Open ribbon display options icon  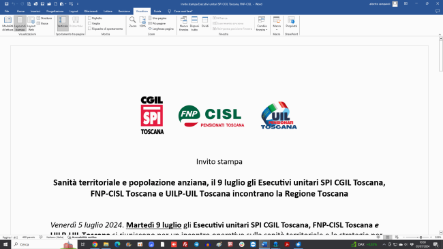406,4
